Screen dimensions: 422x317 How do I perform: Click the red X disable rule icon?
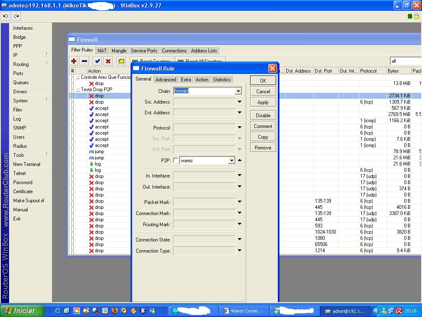point(108,61)
